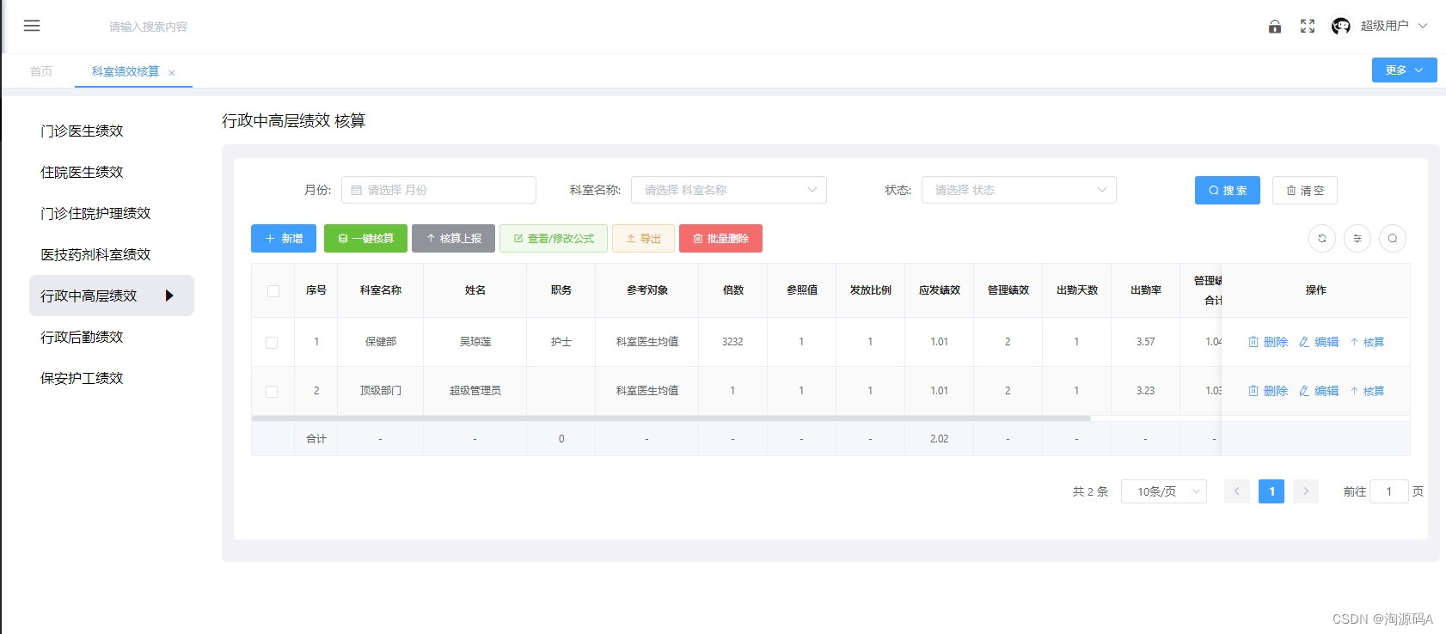Click the 导出 button
Viewport: 1446px width, 634px height.
coord(643,239)
